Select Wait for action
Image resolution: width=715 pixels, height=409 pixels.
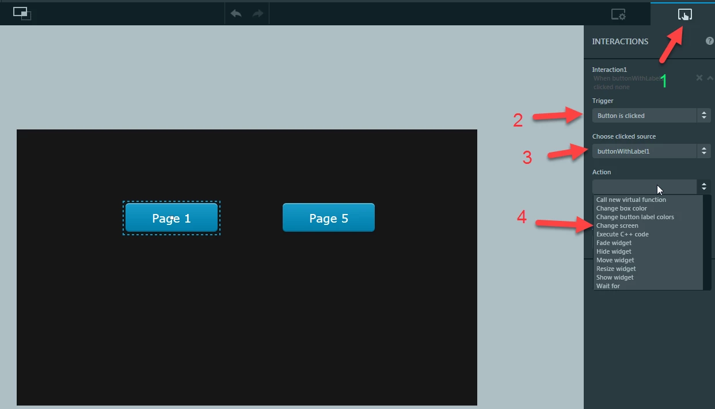click(608, 286)
